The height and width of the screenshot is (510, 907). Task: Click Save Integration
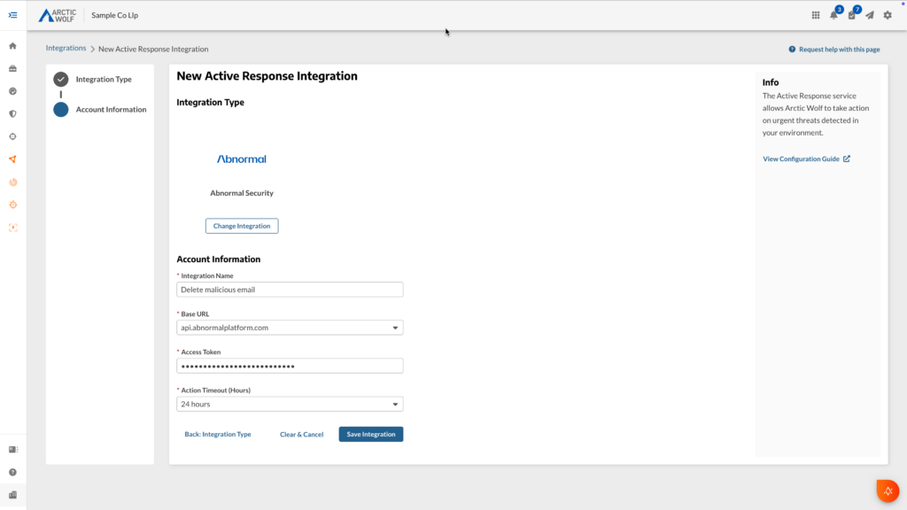click(370, 434)
